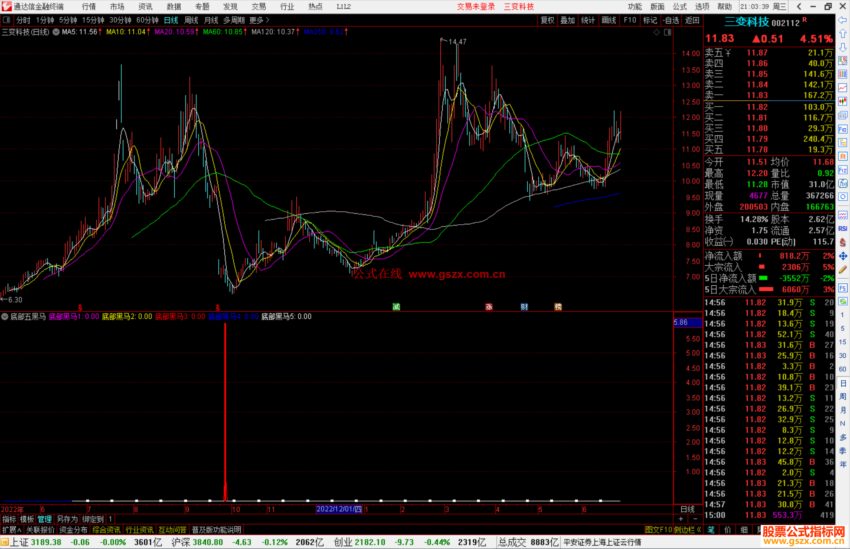
Task: Select the candlestick chart sidebar icon
Action: click(843, 102)
